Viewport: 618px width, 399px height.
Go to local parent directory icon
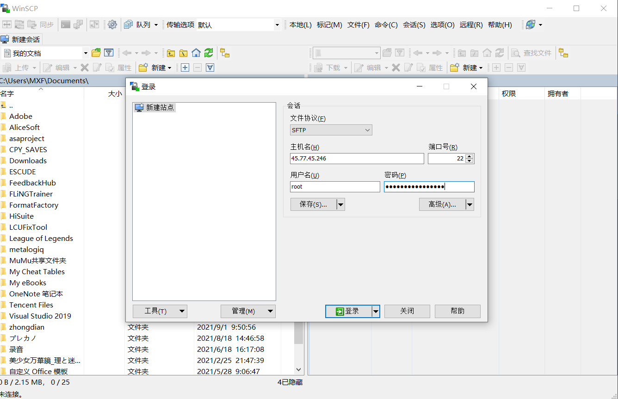[x=171, y=53]
